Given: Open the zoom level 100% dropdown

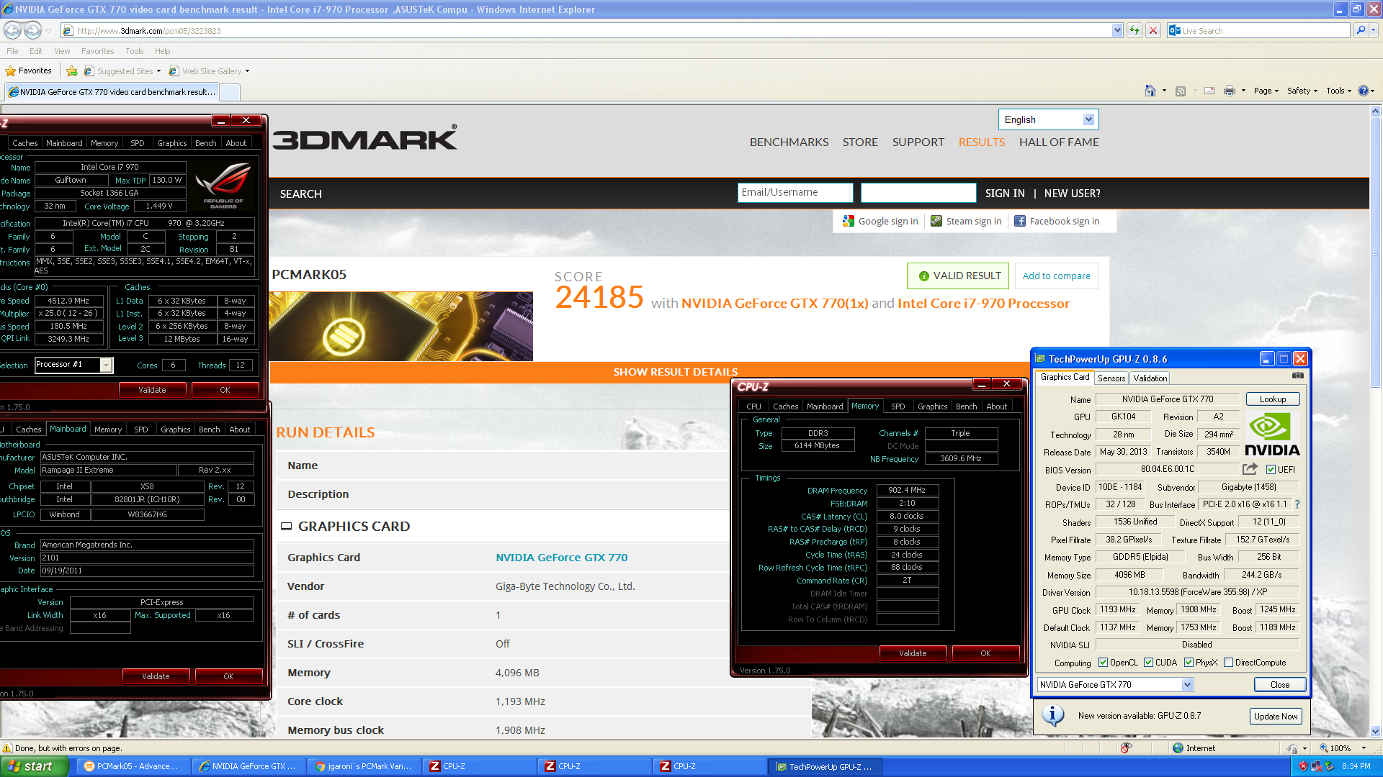Looking at the screenshot, I should pos(1363,748).
